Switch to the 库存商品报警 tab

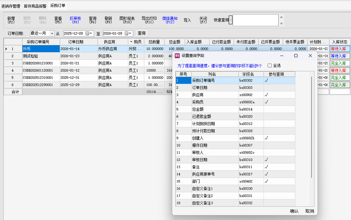(35, 6)
